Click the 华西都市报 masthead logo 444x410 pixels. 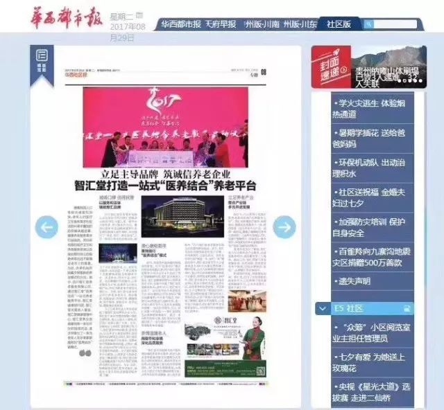(67, 17)
